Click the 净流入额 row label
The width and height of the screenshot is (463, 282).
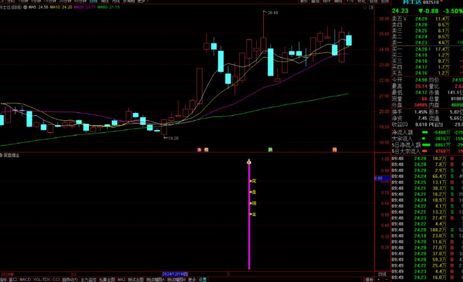402,133
